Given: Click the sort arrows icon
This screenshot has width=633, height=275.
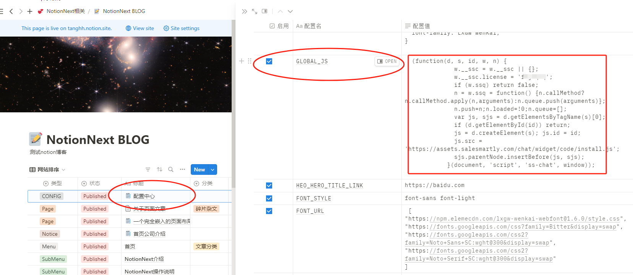Looking at the screenshot, I should [x=159, y=169].
